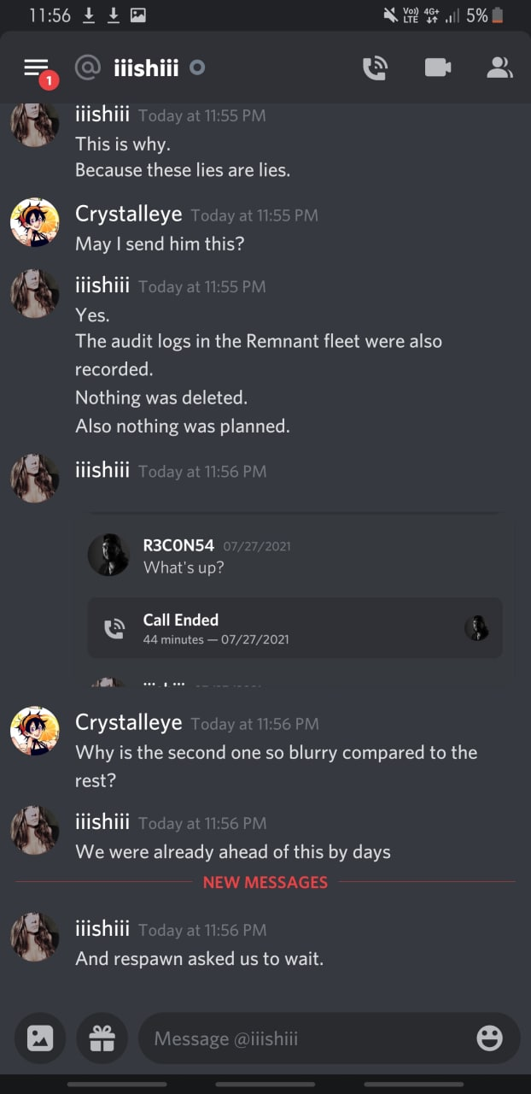Open the Nitro gift button
The height and width of the screenshot is (1094, 531).
(102, 1038)
